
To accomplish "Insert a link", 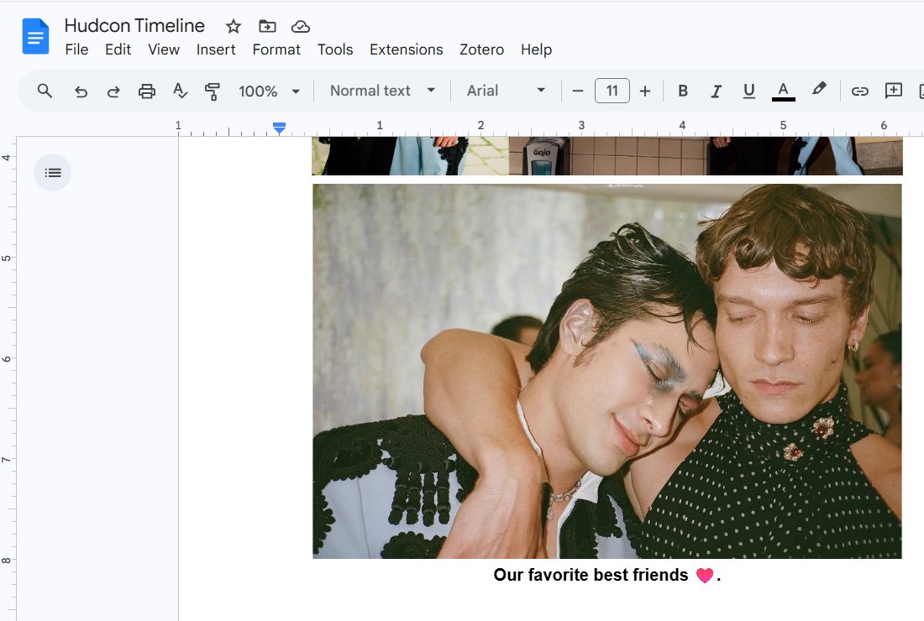I will pos(860,91).
